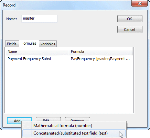Sort by the Name column header
This screenshot has width=150, height=138.
(37, 51)
